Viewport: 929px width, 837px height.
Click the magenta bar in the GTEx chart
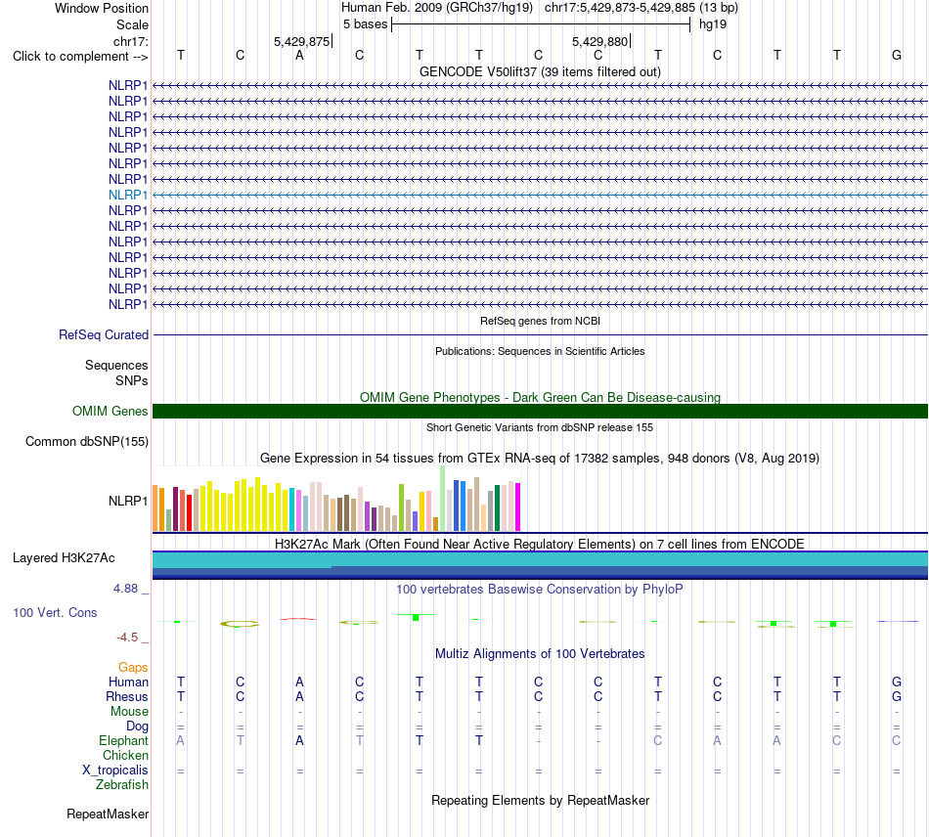[x=518, y=507]
